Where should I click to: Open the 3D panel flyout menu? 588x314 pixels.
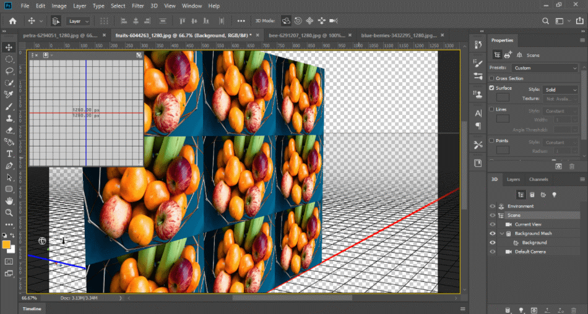click(x=582, y=179)
